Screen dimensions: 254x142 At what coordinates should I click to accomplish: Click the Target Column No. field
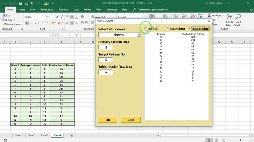(x=106, y=60)
